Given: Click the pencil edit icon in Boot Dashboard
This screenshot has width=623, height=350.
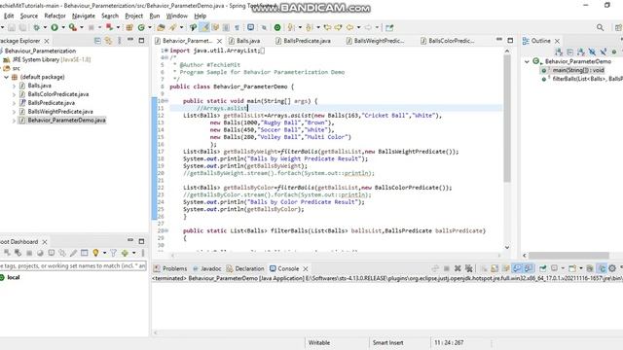Looking at the screenshot, I should click(x=73, y=253).
